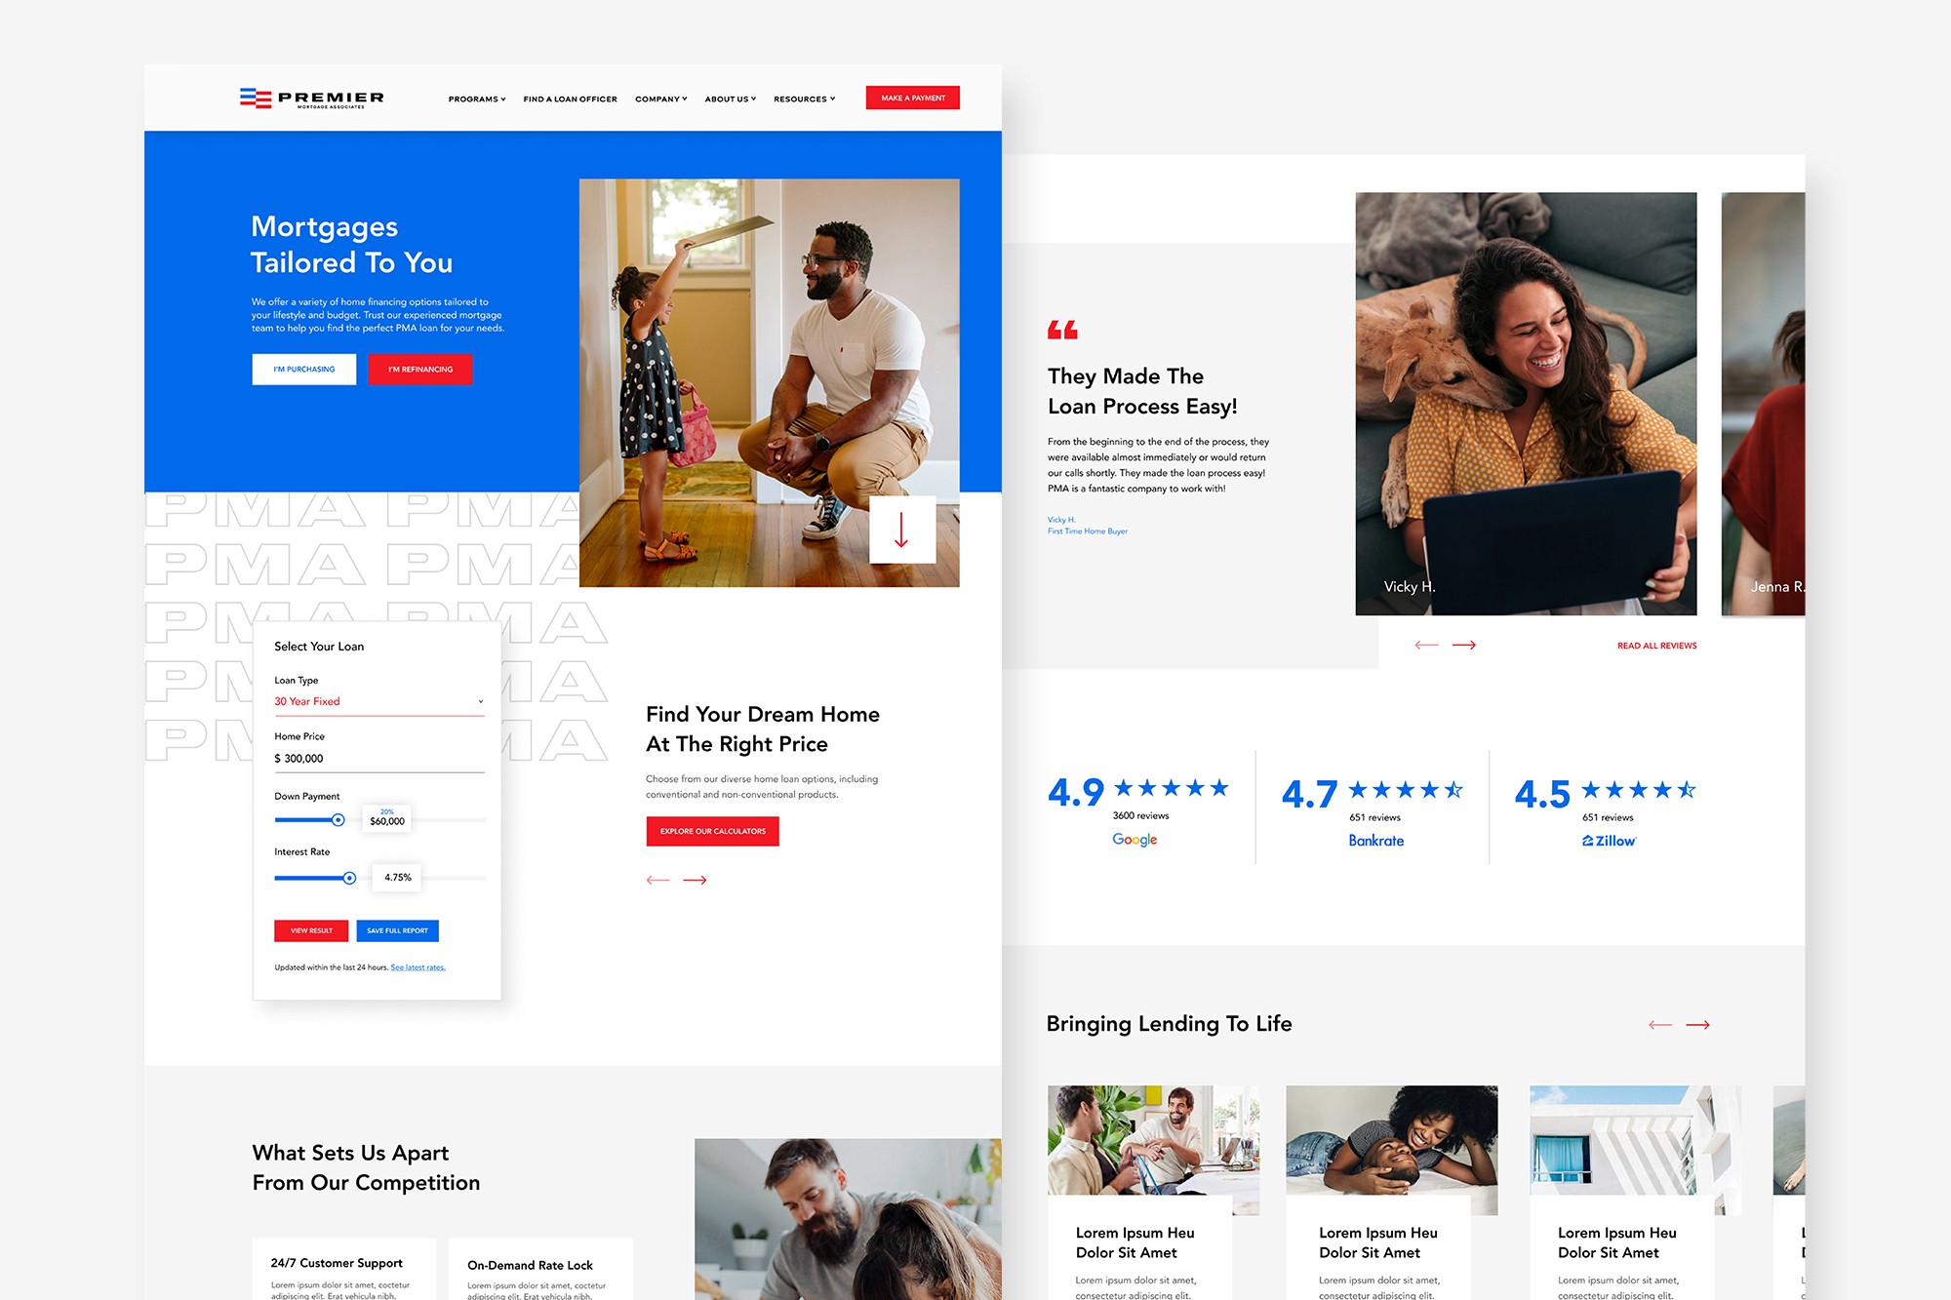
Task: Click left arrow beside Bringing Lending To Life
Action: point(1660,1024)
